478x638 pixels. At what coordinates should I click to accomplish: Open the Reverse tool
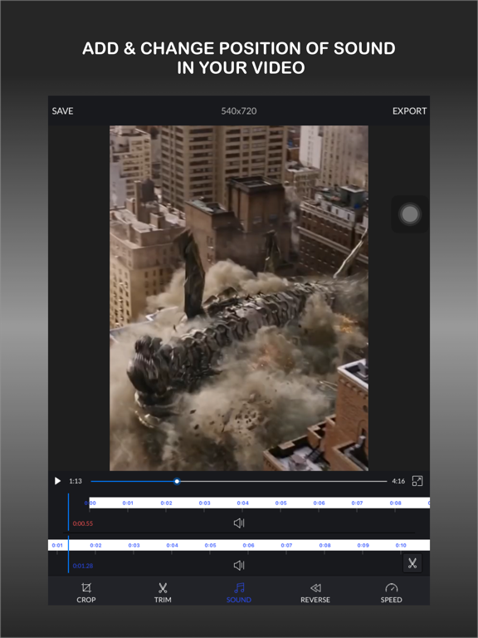tap(315, 592)
